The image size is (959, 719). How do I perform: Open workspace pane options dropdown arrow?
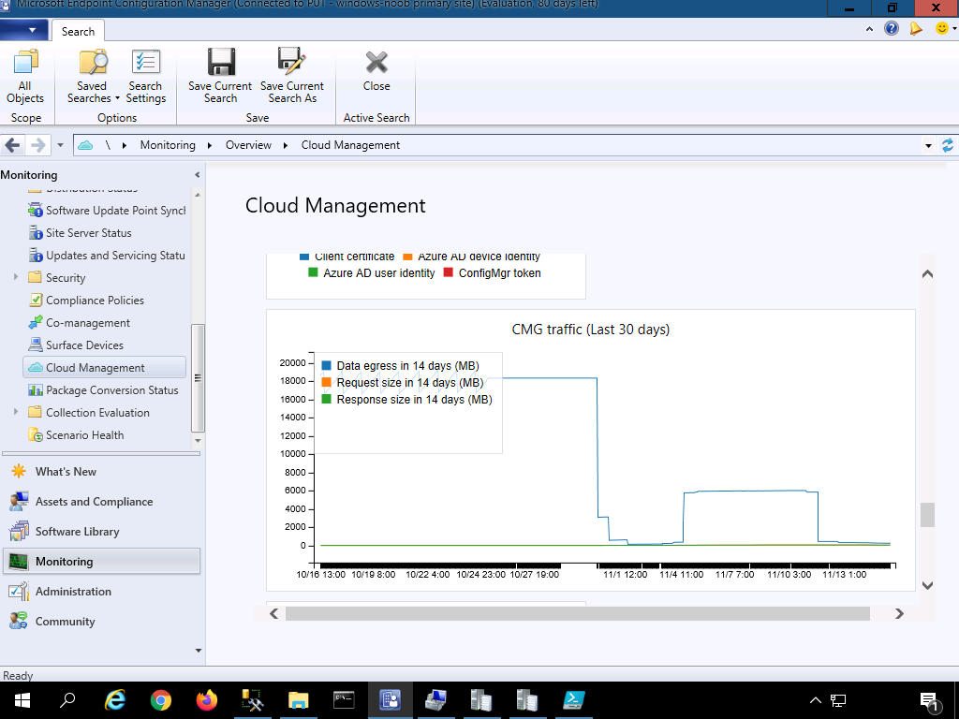[199, 651]
